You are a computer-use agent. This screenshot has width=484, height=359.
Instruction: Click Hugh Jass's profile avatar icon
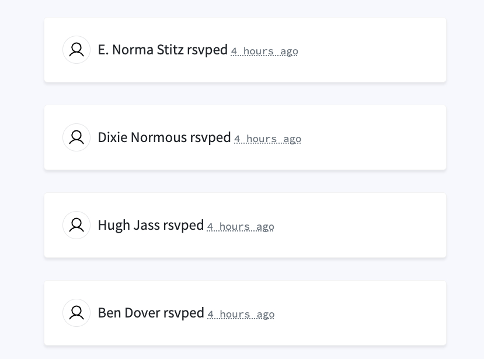[76, 225]
